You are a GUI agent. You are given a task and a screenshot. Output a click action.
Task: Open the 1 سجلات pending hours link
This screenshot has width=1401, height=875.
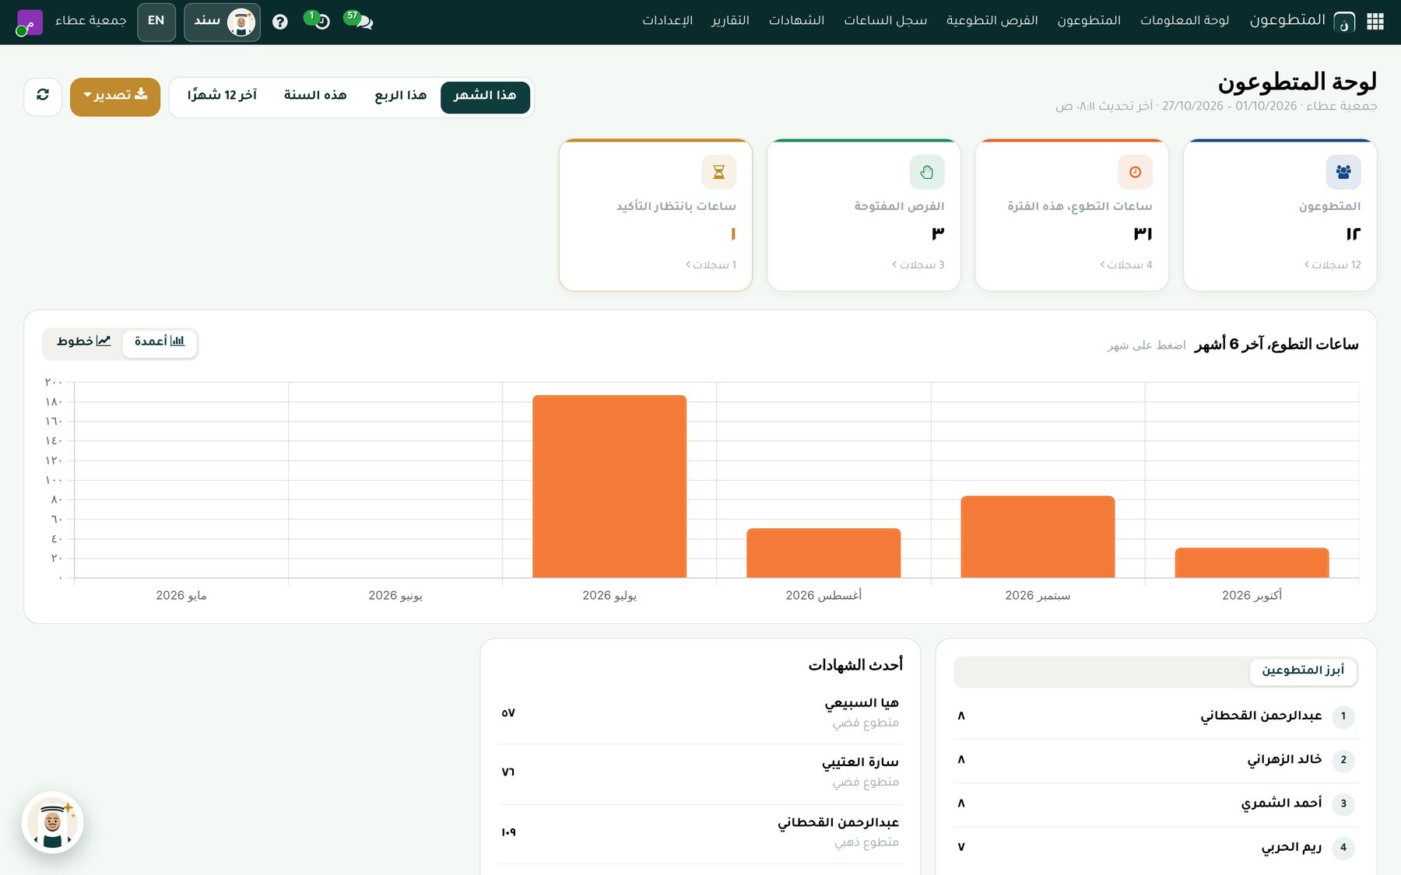[x=711, y=265]
